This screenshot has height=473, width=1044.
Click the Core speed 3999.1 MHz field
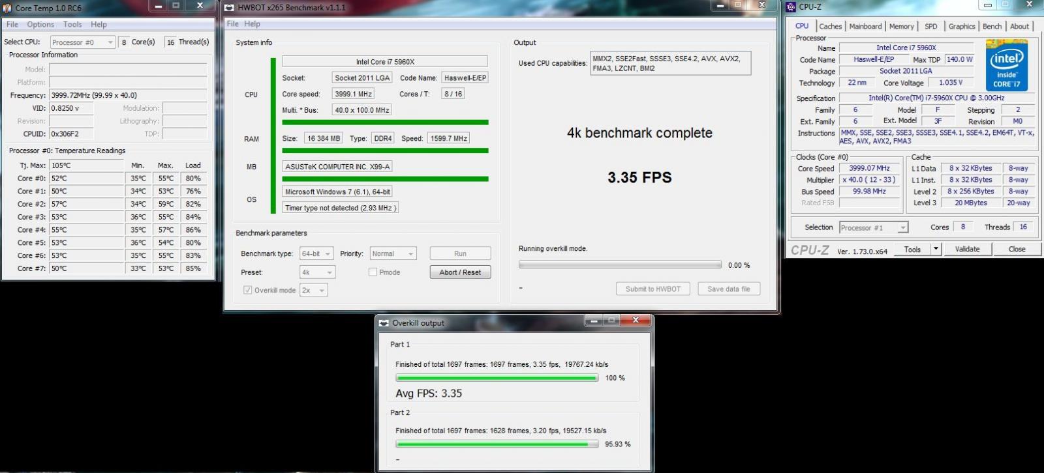tap(353, 94)
